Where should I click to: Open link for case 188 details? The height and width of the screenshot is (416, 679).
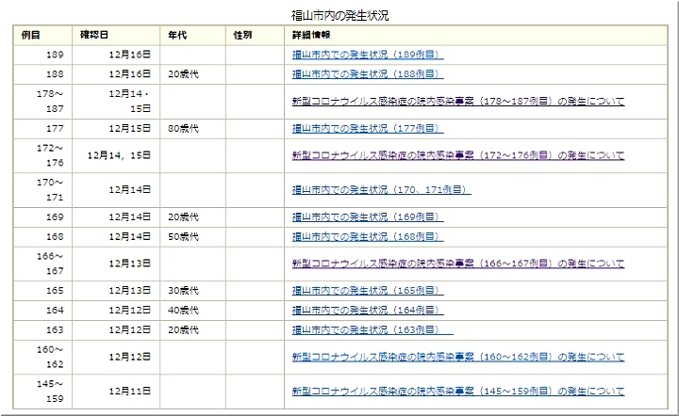point(367,73)
